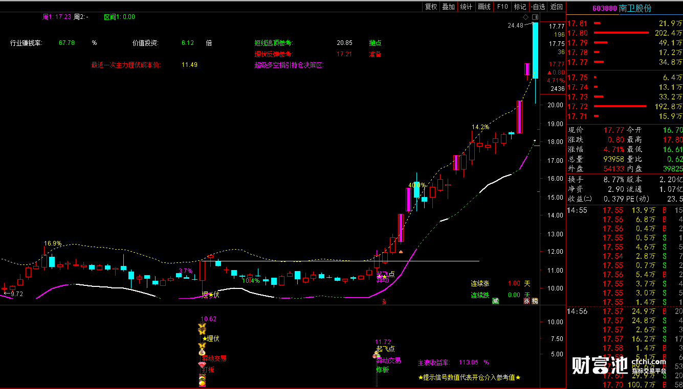Click the diamond icon below the toolbar

coord(526,17)
